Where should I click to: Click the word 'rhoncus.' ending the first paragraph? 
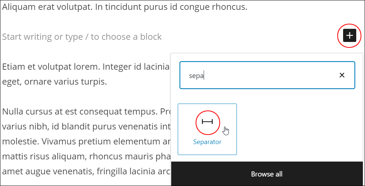[230, 7]
